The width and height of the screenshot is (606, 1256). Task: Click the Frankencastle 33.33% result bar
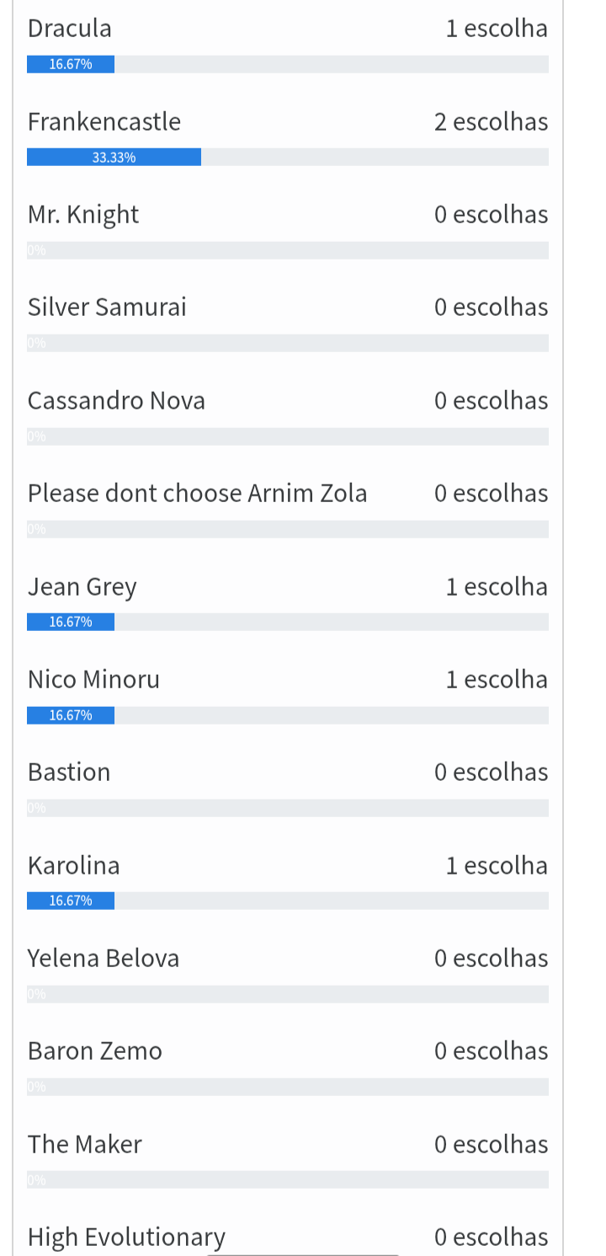point(114,158)
